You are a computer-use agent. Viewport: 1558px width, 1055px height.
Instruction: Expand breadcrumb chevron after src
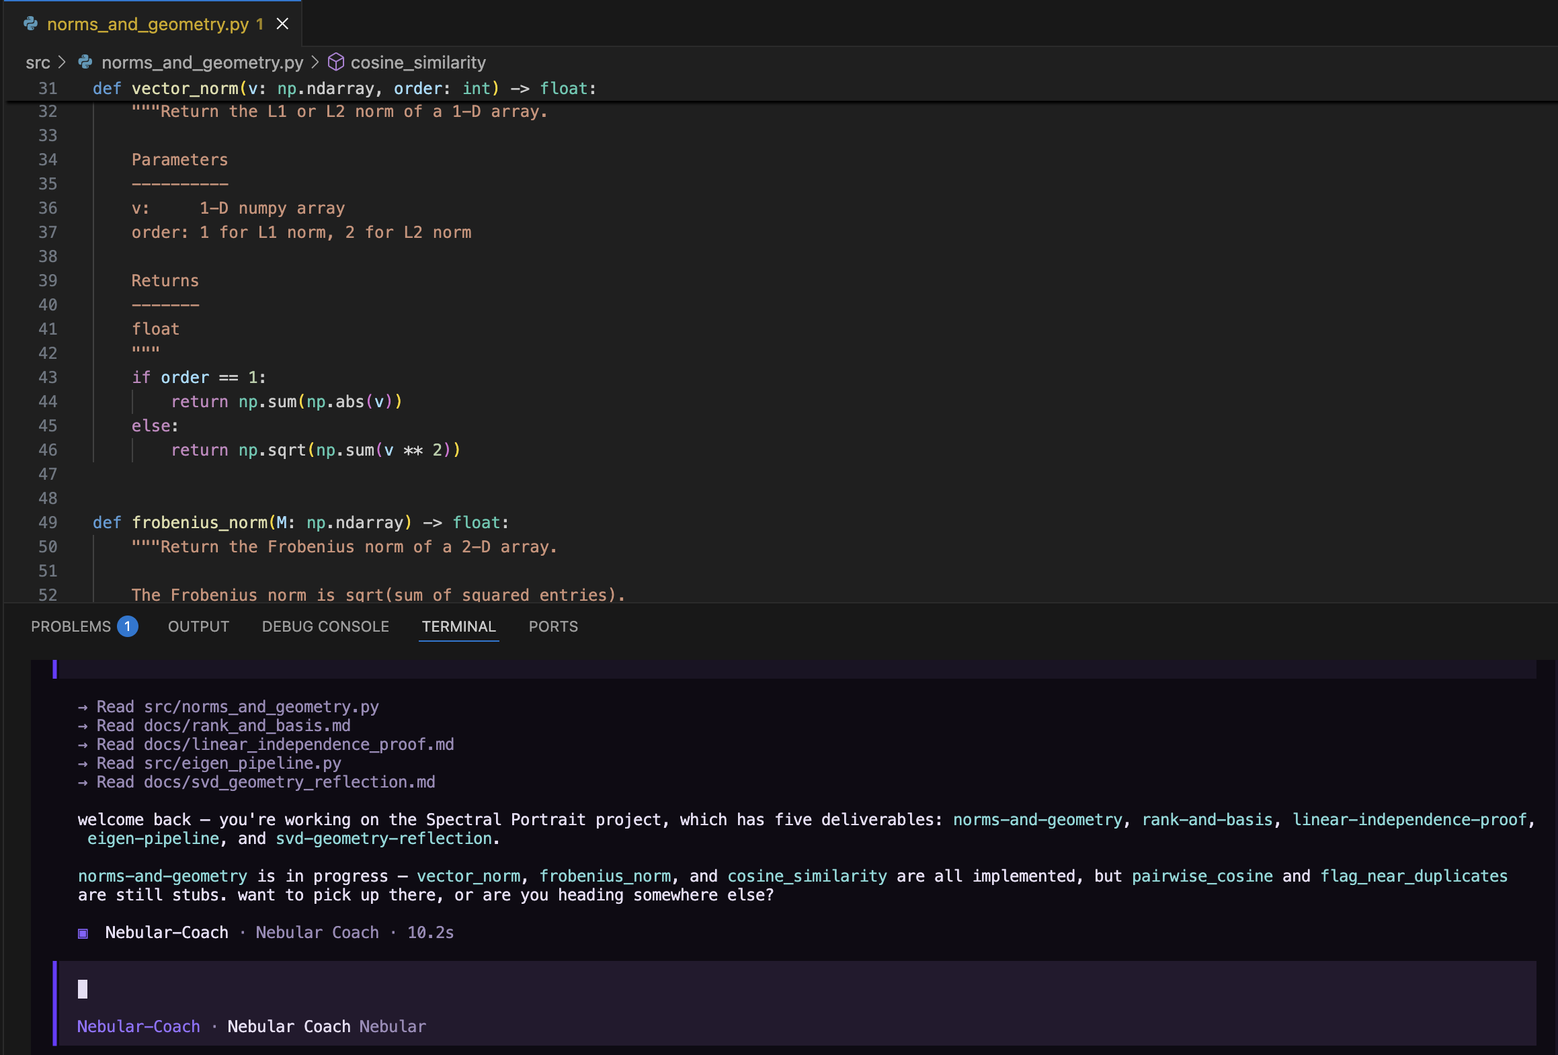pyautogui.click(x=63, y=62)
